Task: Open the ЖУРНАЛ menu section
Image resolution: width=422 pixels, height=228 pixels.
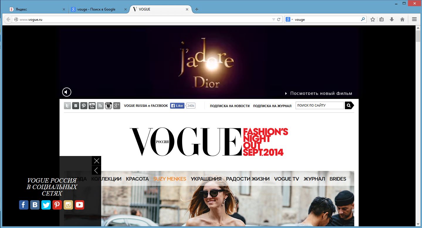Action: pos(314,179)
